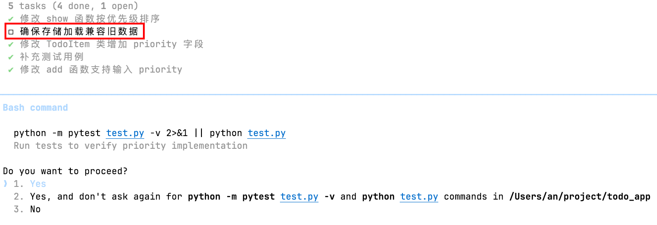Viewport: 657px width, 225px height.
Task: Choose option 3. No
Action: 35,209
